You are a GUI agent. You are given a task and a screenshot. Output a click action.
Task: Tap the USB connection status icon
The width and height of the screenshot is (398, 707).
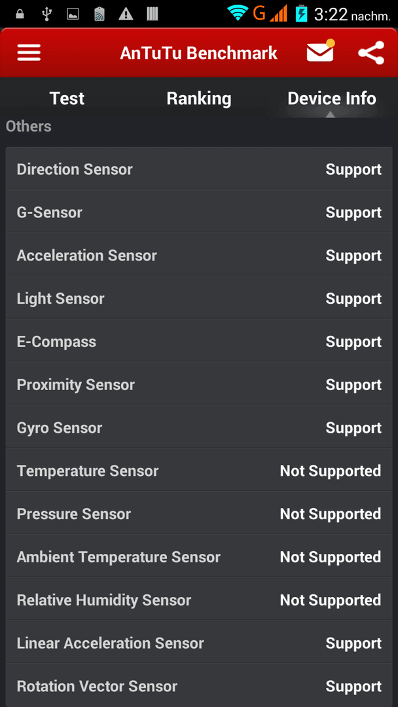46,14
